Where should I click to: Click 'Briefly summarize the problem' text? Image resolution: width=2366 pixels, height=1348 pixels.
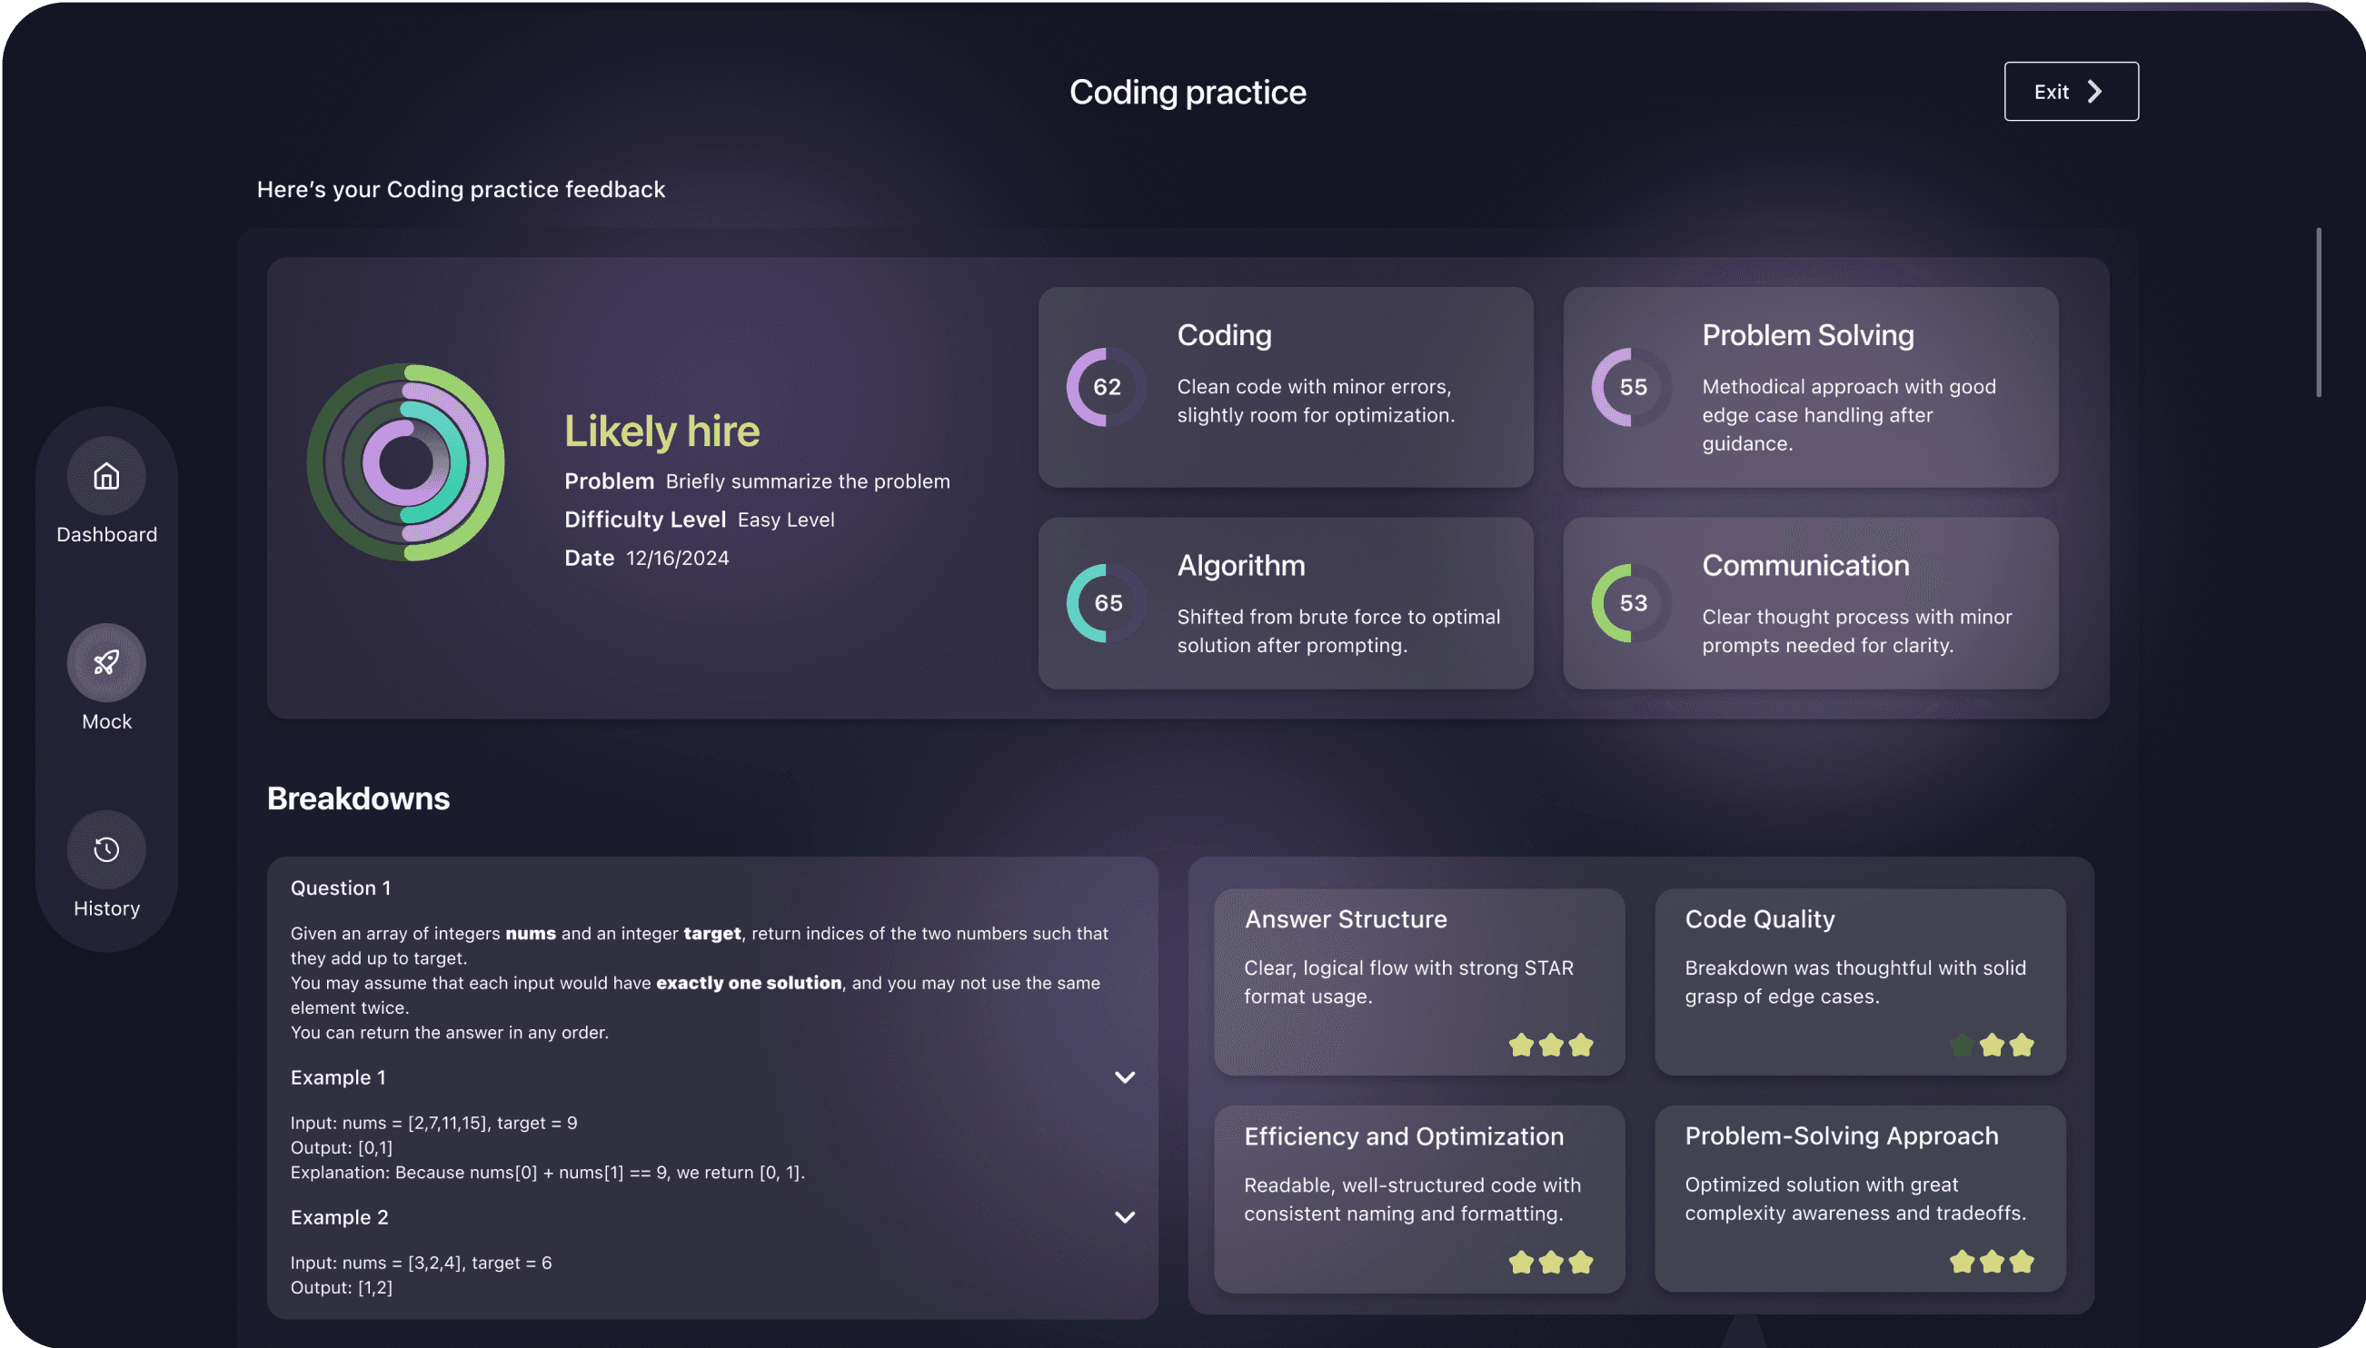tap(808, 481)
